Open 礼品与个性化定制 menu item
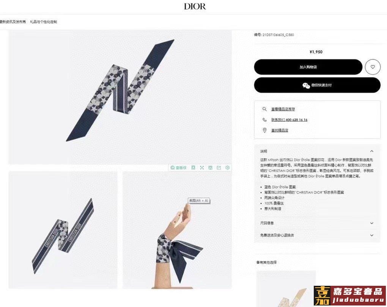The height and width of the screenshot is (307, 387). pyautogui.click(x=43, y=22)
